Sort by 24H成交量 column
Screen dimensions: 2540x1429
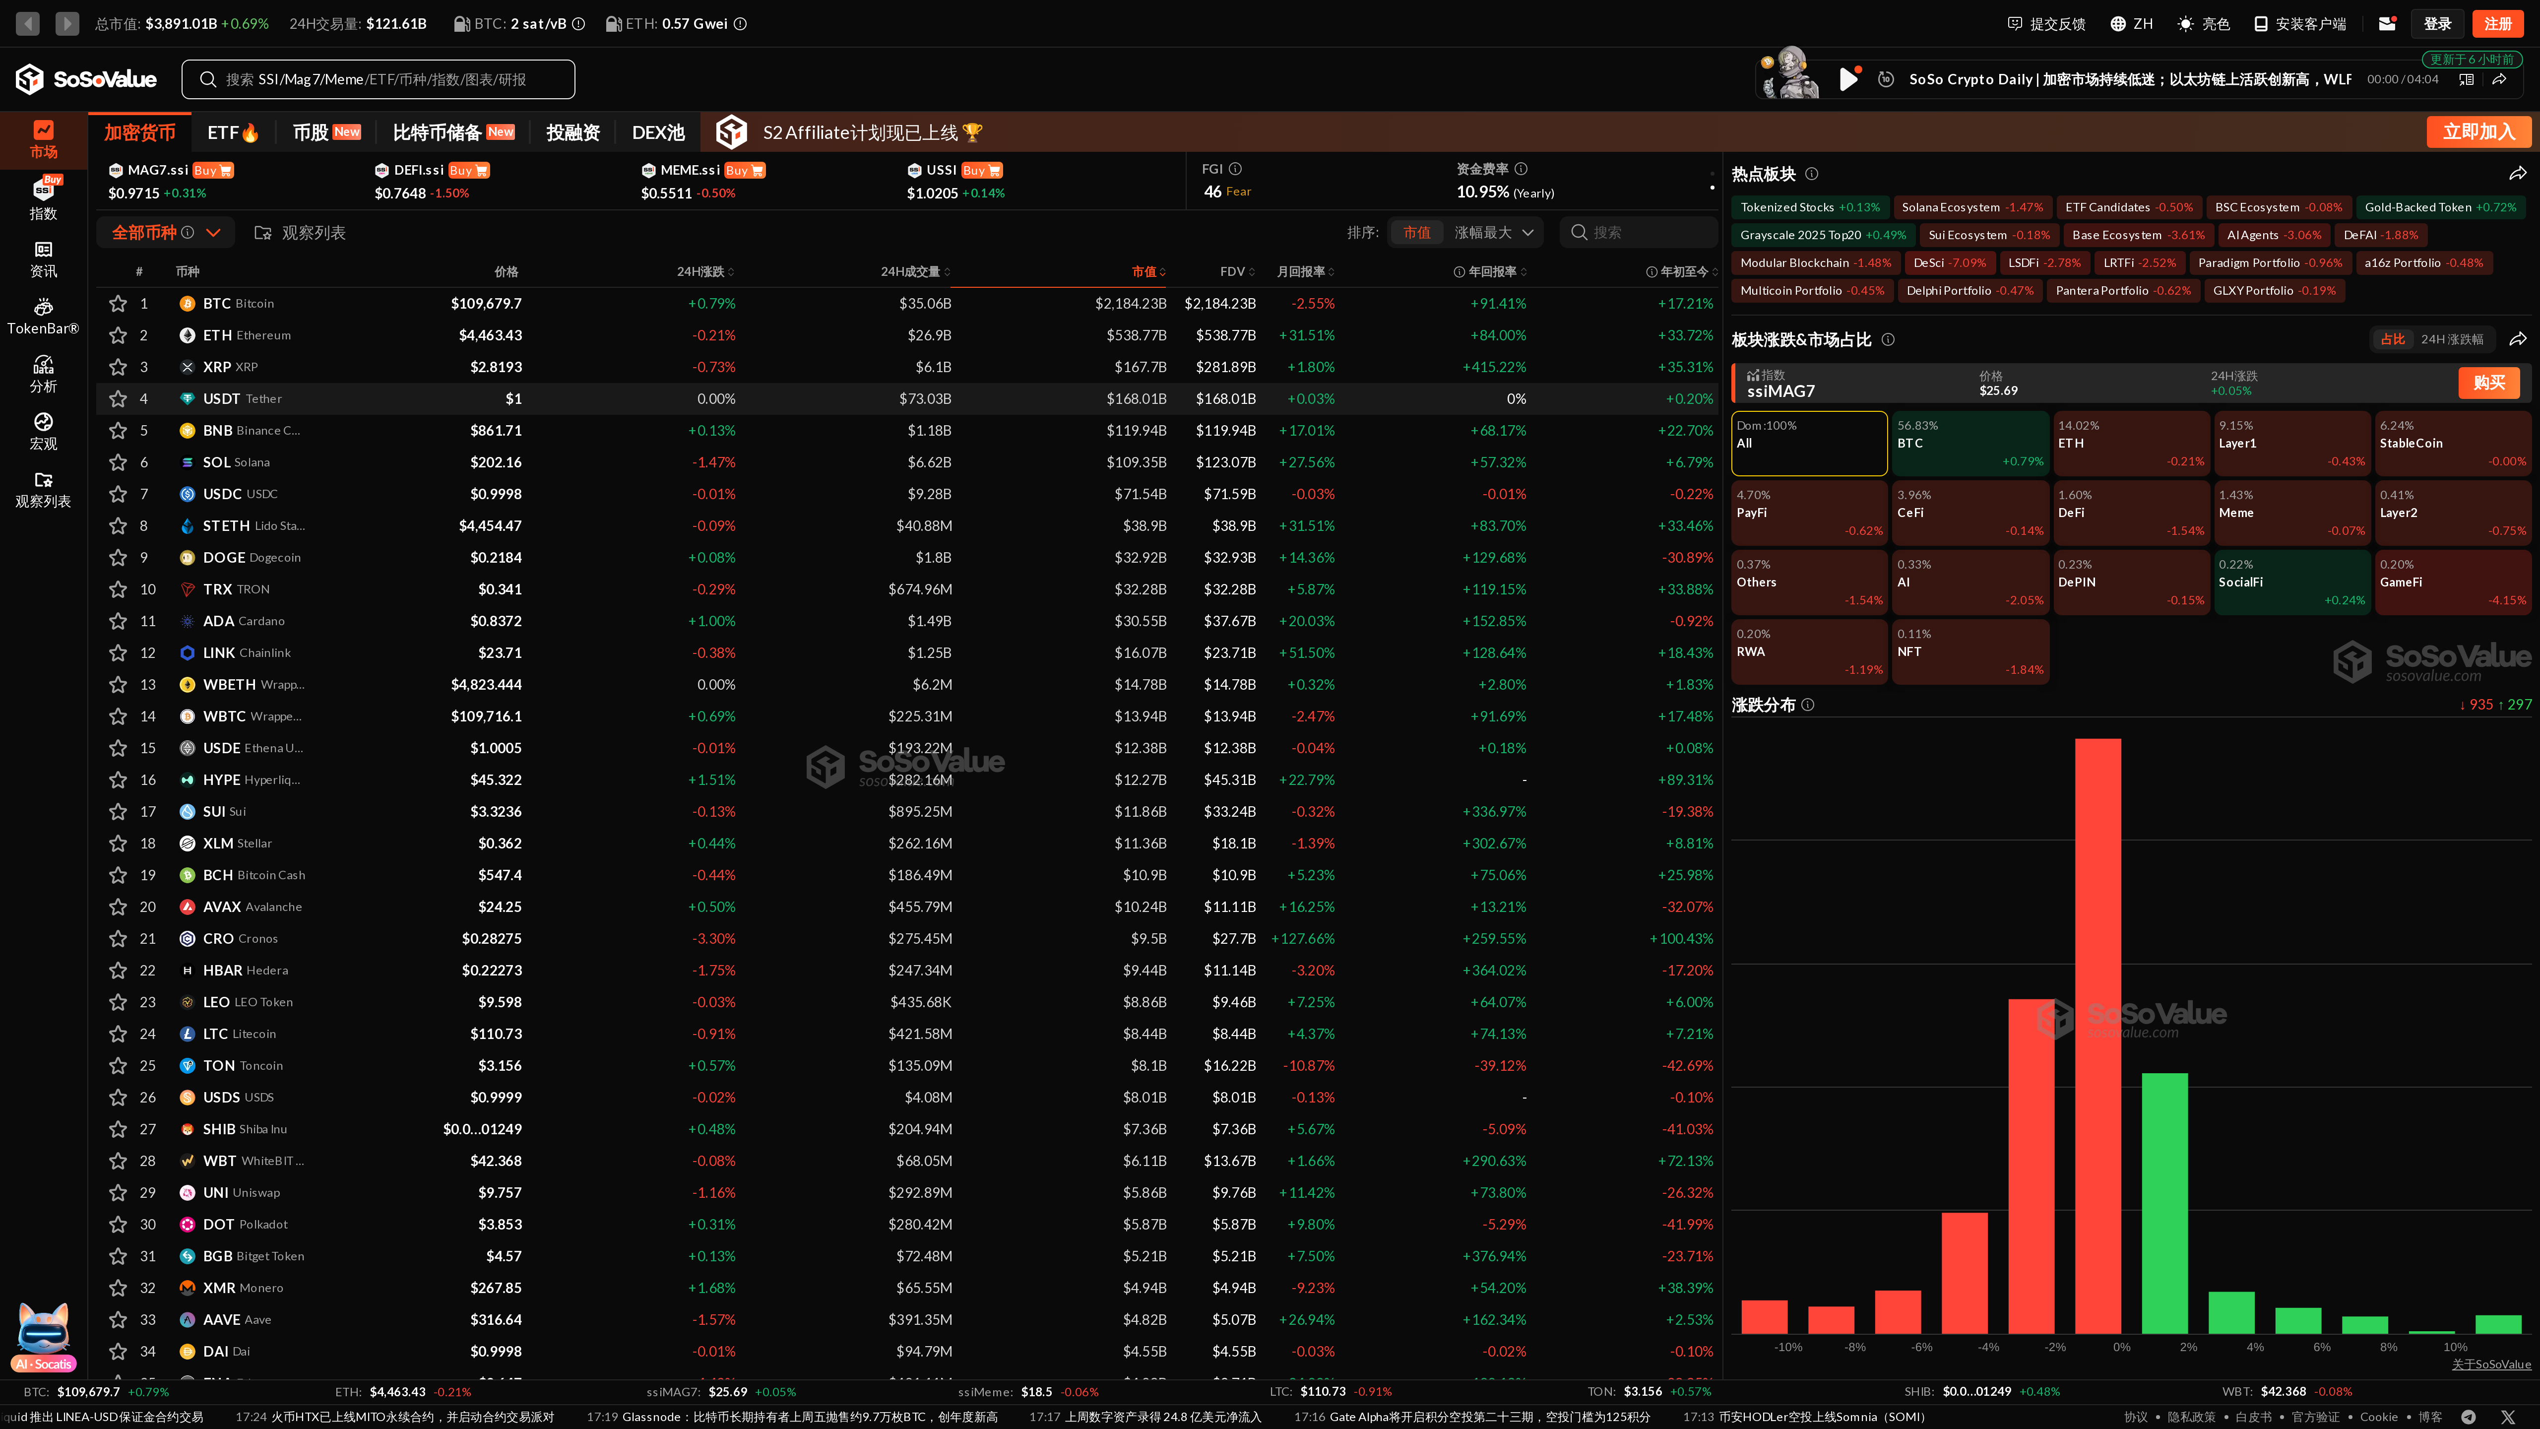(915, 271)
